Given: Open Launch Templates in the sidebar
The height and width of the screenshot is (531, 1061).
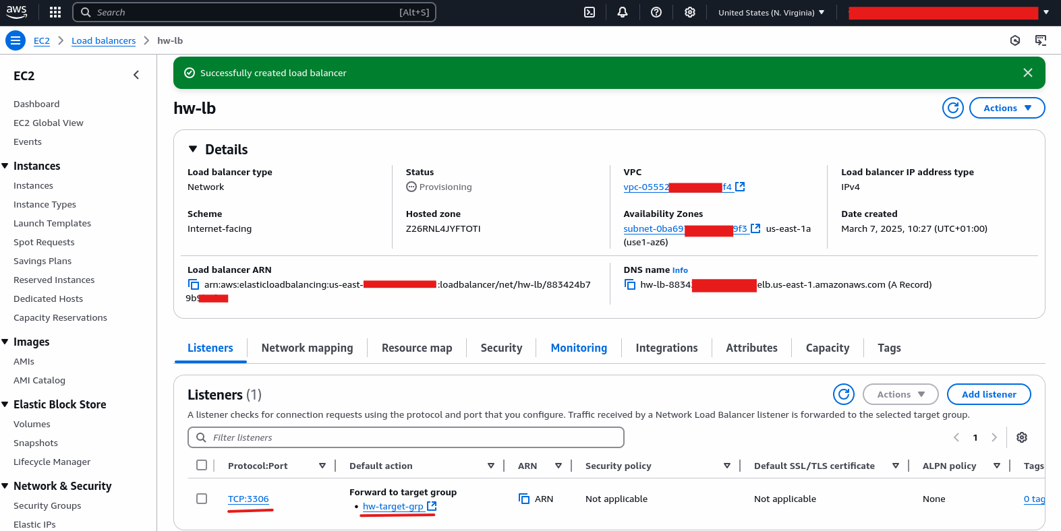Looking at the screenshot, I should pos(52,223).
